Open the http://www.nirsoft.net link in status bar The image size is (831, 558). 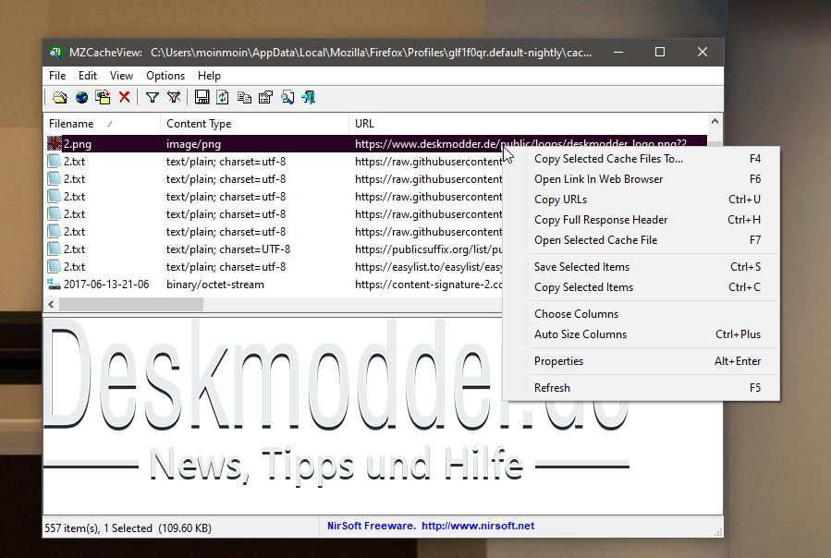click(478, 526)
